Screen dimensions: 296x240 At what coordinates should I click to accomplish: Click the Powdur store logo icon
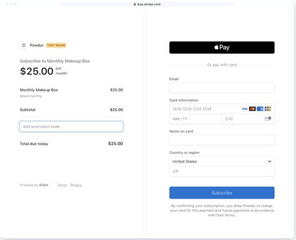(24, 45)
